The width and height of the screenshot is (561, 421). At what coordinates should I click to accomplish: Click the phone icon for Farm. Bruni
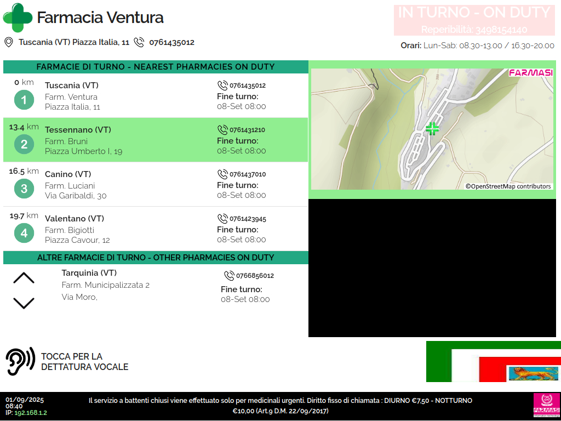pyautogui.click(x=222, y=130)
